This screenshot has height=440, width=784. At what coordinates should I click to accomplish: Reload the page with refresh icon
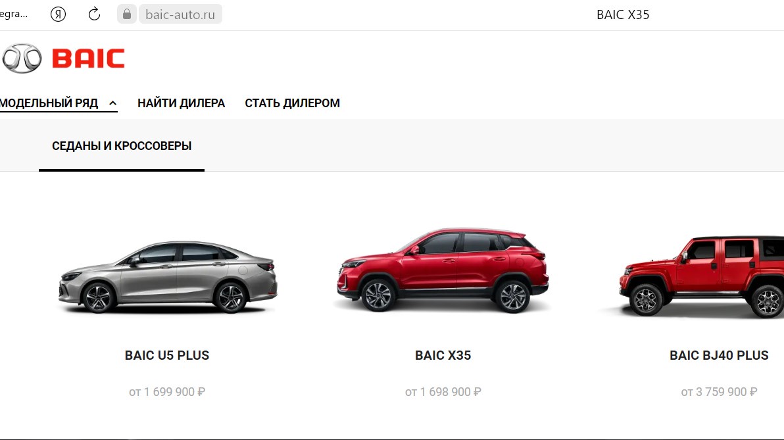(94, 14)
